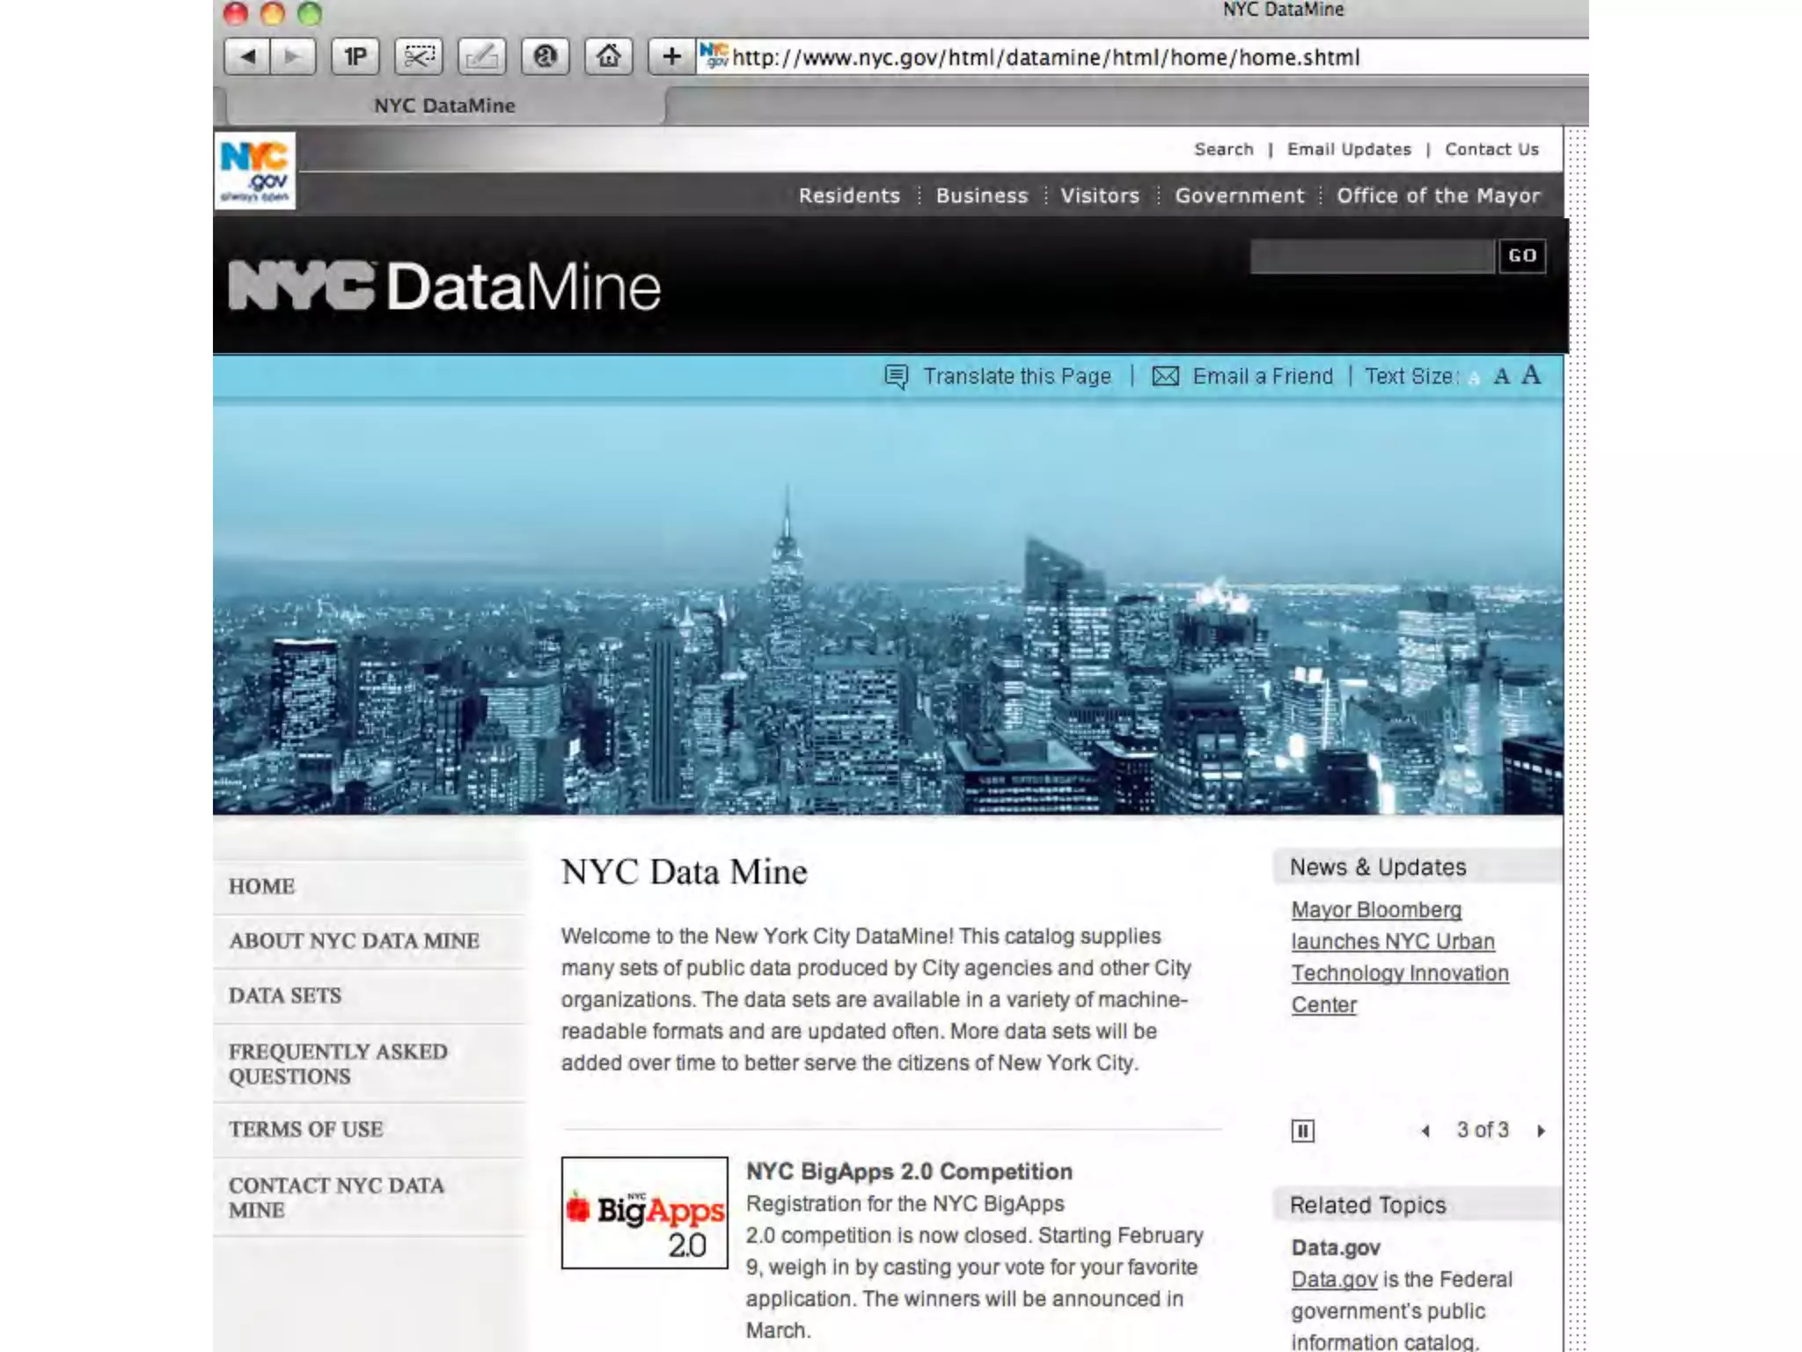Click the 1Password toolbar button
The height and width of the screenshot is (1352, 1802).
pyautogui.click(x=355, y=57)
